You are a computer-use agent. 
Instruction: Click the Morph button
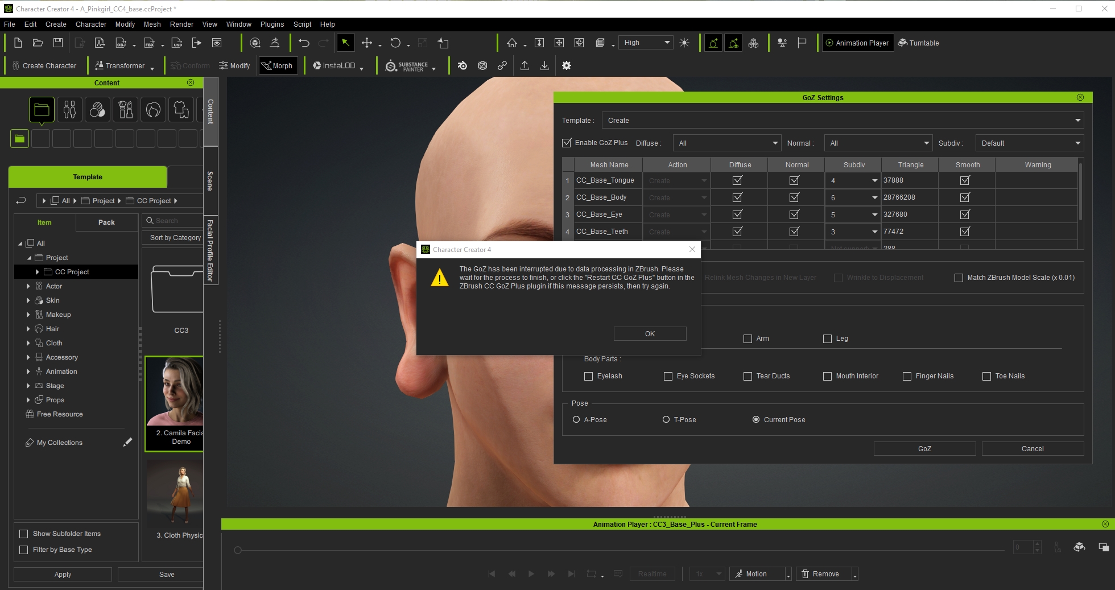278,66
